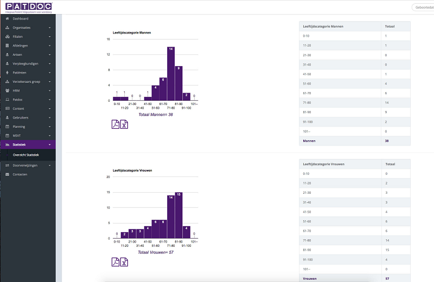The height and width of the screenshot is (282, 434).
Task: Click the Filialen sidebar icon
Action: pos(7,36)
